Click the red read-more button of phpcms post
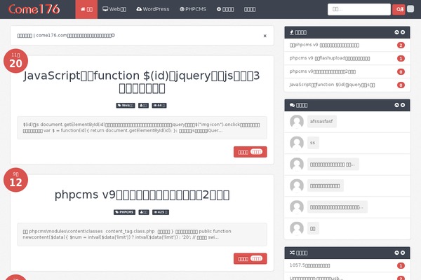This screenshot has width=421, height=280. (250, 258)
